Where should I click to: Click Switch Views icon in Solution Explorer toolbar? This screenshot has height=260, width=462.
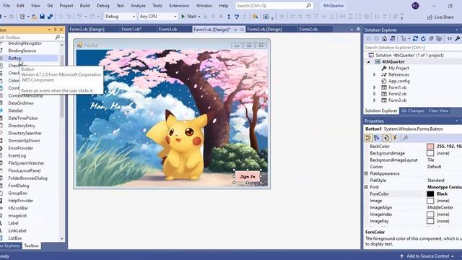[392, 38]
